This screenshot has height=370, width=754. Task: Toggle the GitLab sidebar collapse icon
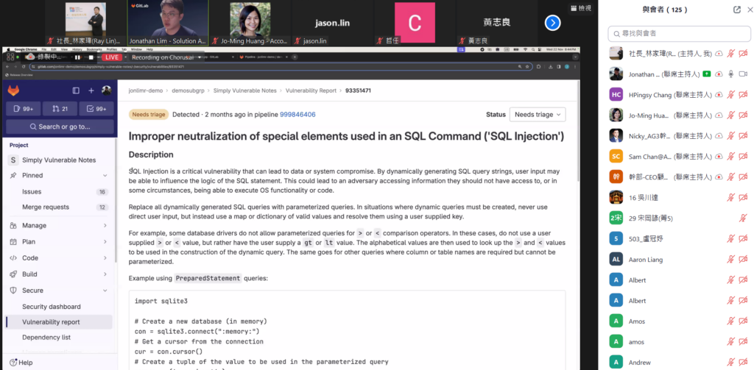point(76,90)
